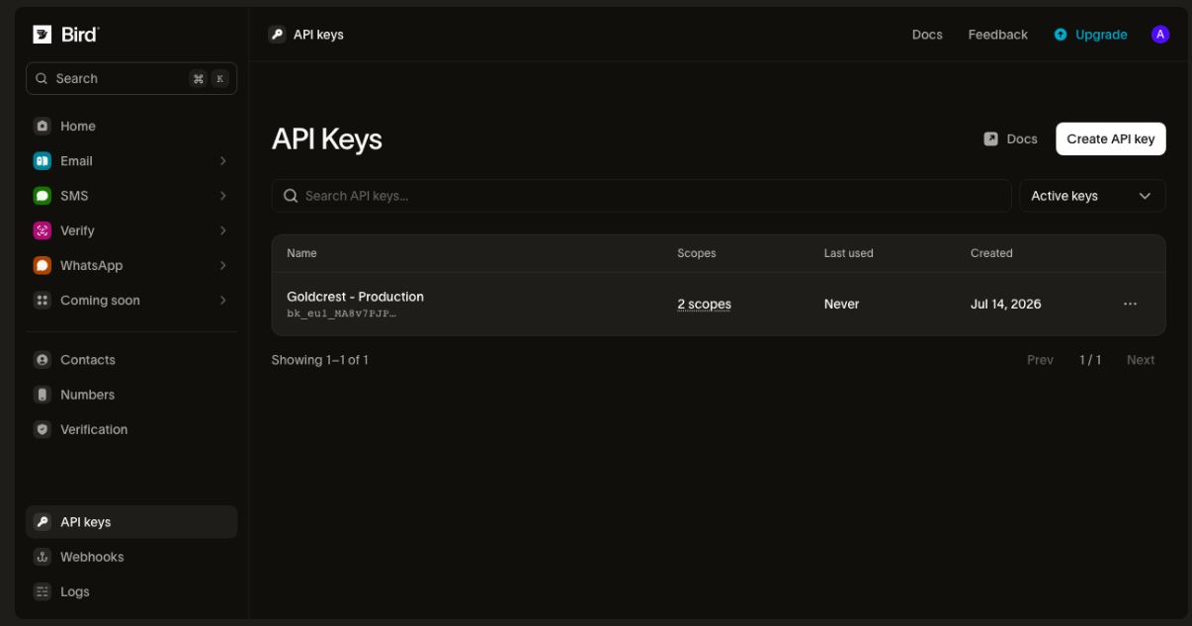Open Logs page from sidebar
This screenshot has width=1192, height=626.
131,591
